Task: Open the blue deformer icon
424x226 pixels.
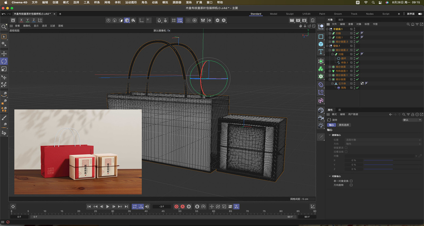Action: 321,85
